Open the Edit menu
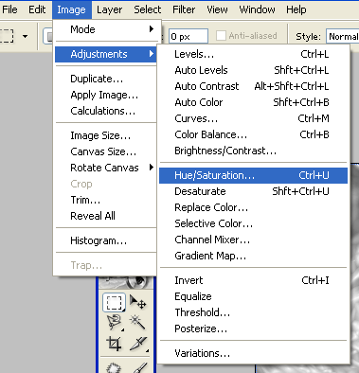Image resolution: width=359 pixels, height=373 pixels. 37,9
